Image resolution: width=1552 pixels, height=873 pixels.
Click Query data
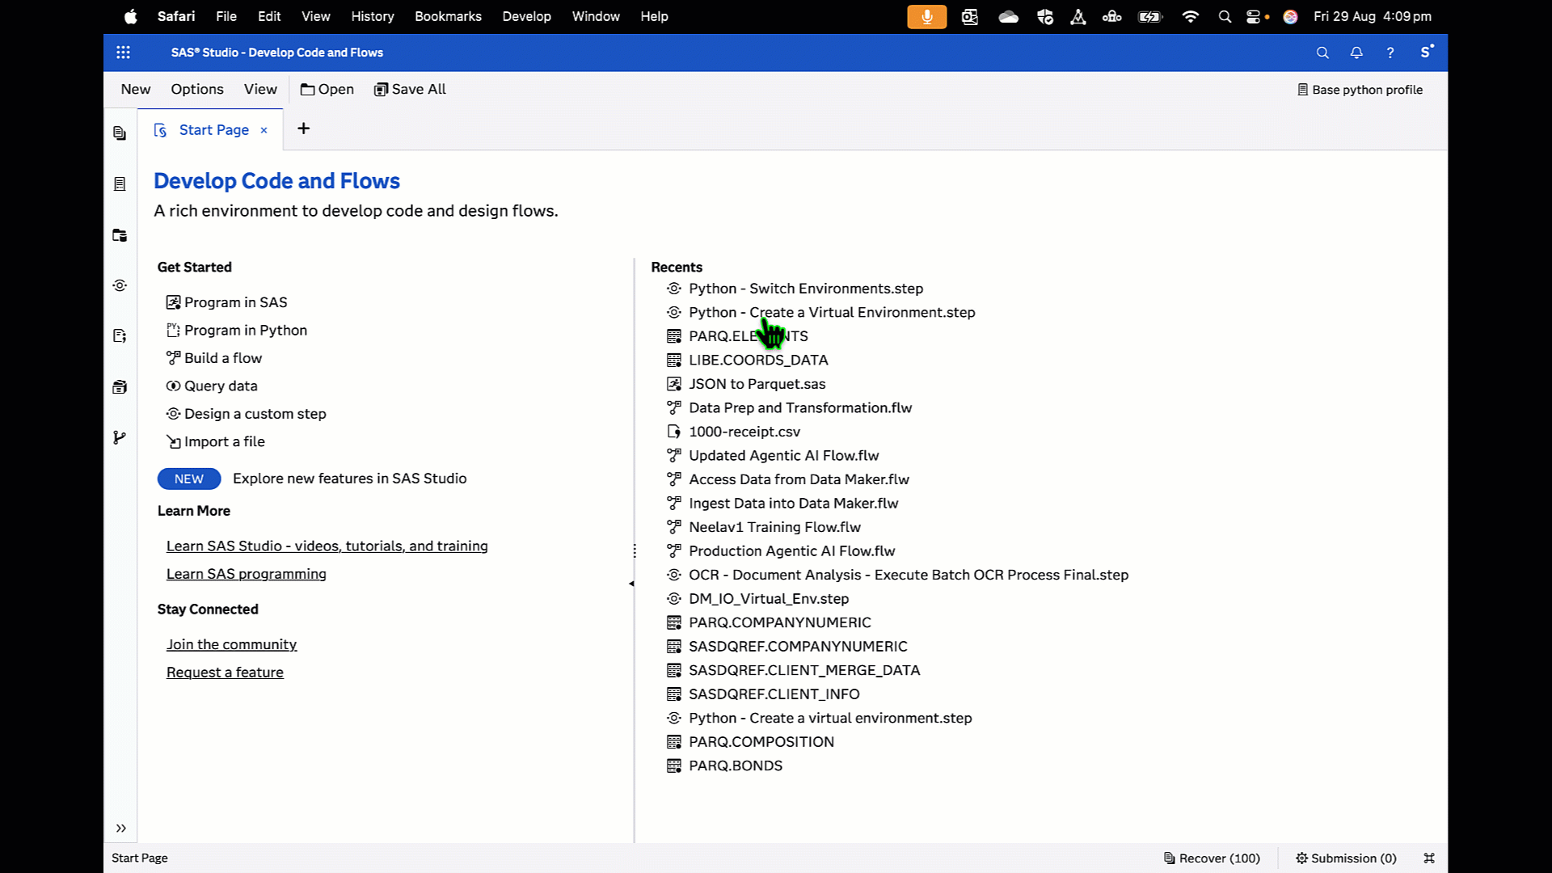coord(212,386)
